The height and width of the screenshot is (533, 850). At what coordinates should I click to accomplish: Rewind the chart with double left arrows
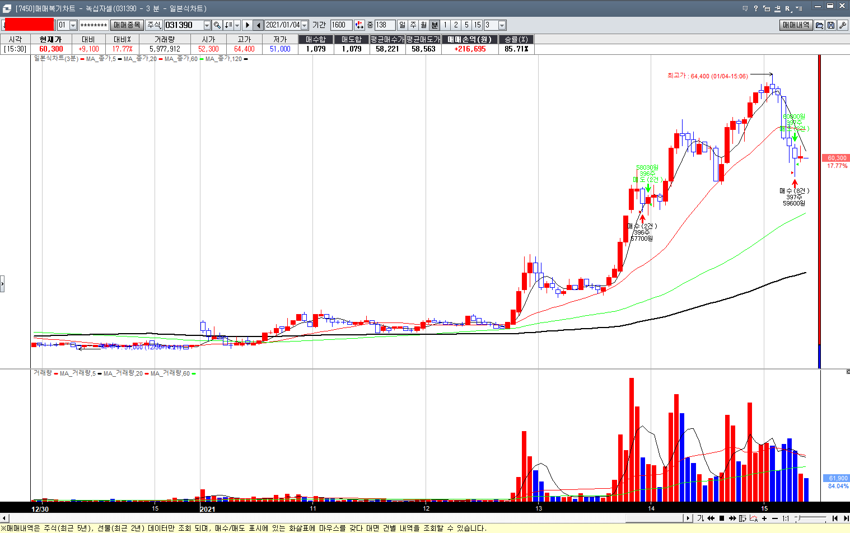(711, 518)
